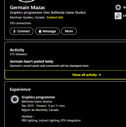This screenshot has height=127, width=126.
Task: Click the Connect button
Action: pos(22,31)
